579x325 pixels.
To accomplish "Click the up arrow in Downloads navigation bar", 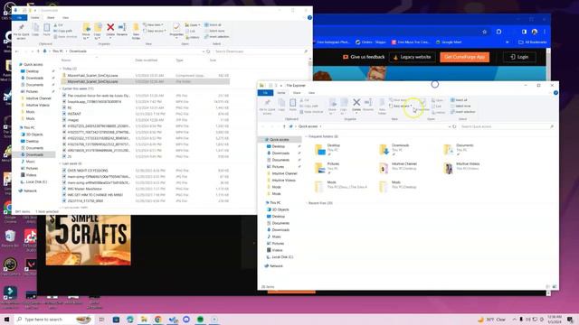I will (x=38, y=51).
